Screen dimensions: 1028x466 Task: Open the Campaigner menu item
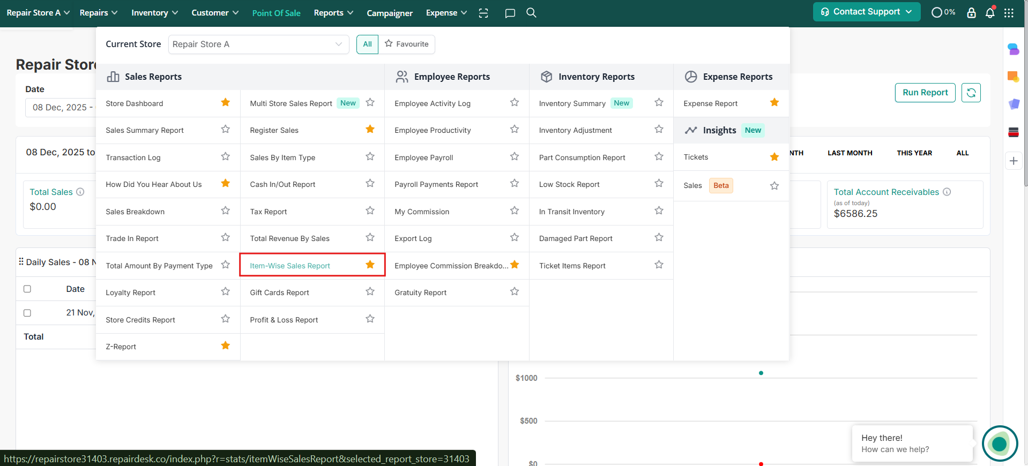click(390, 13)
